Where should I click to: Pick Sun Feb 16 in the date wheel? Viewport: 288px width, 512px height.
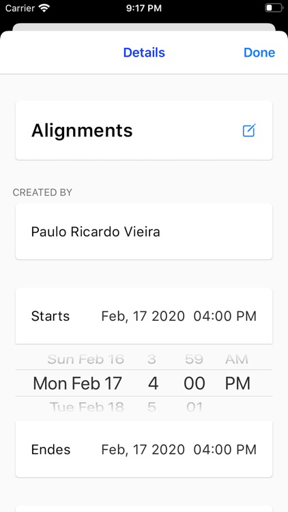pyautogui.click(x=86, y=359)
